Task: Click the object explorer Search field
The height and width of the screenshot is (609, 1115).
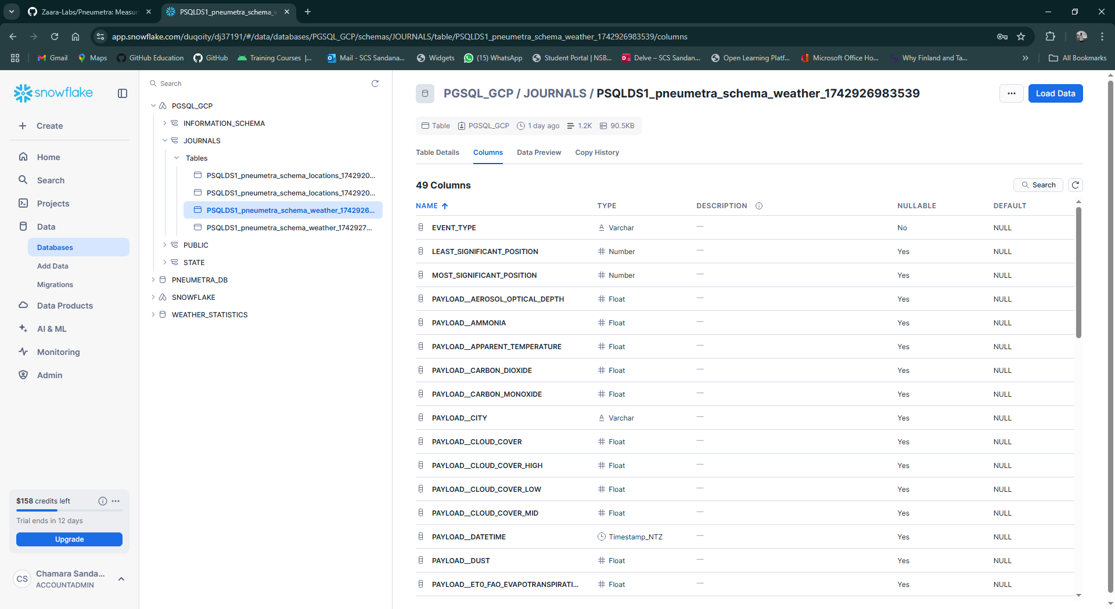Action: 256,84
